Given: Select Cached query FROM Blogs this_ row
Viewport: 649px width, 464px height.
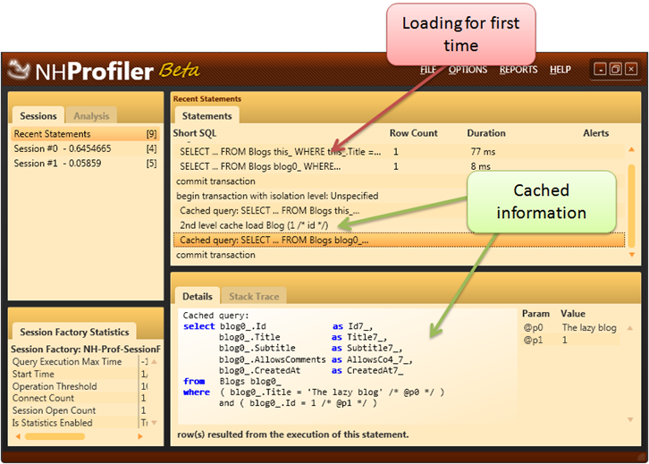Looking at the screenshot, I should (x=399, y=211).
